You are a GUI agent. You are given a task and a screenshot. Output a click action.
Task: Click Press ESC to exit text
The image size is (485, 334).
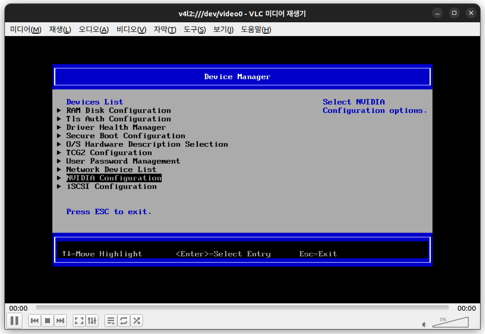(x=109, y=212)
